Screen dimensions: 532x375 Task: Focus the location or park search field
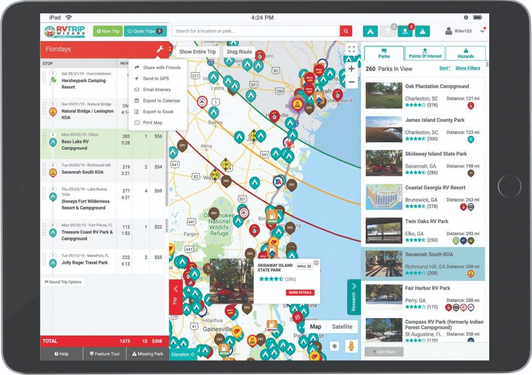tap(256, 31)
